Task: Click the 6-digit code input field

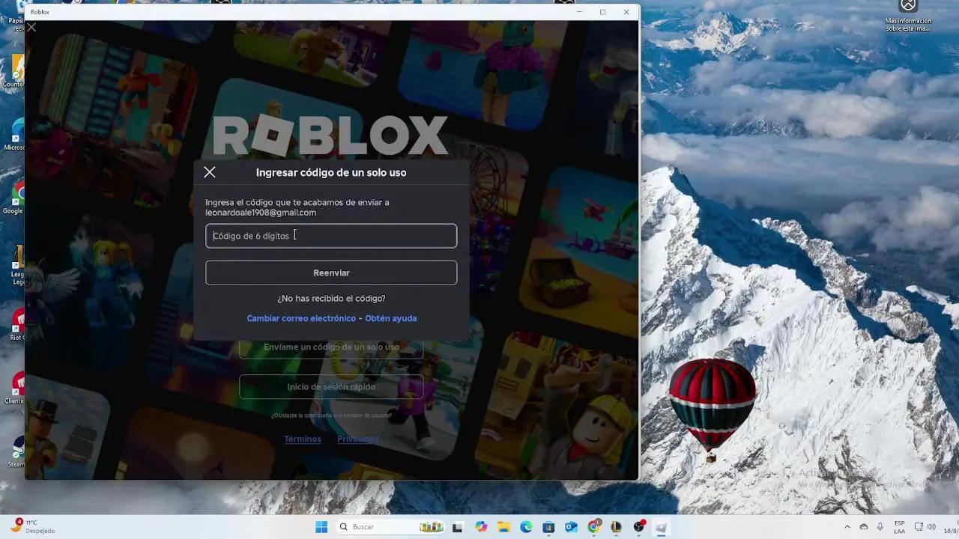Action: point(331,236)
